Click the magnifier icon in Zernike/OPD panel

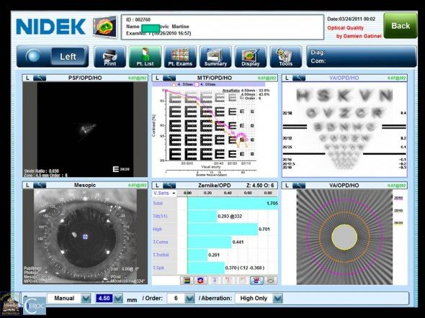[x=169, y=186]
